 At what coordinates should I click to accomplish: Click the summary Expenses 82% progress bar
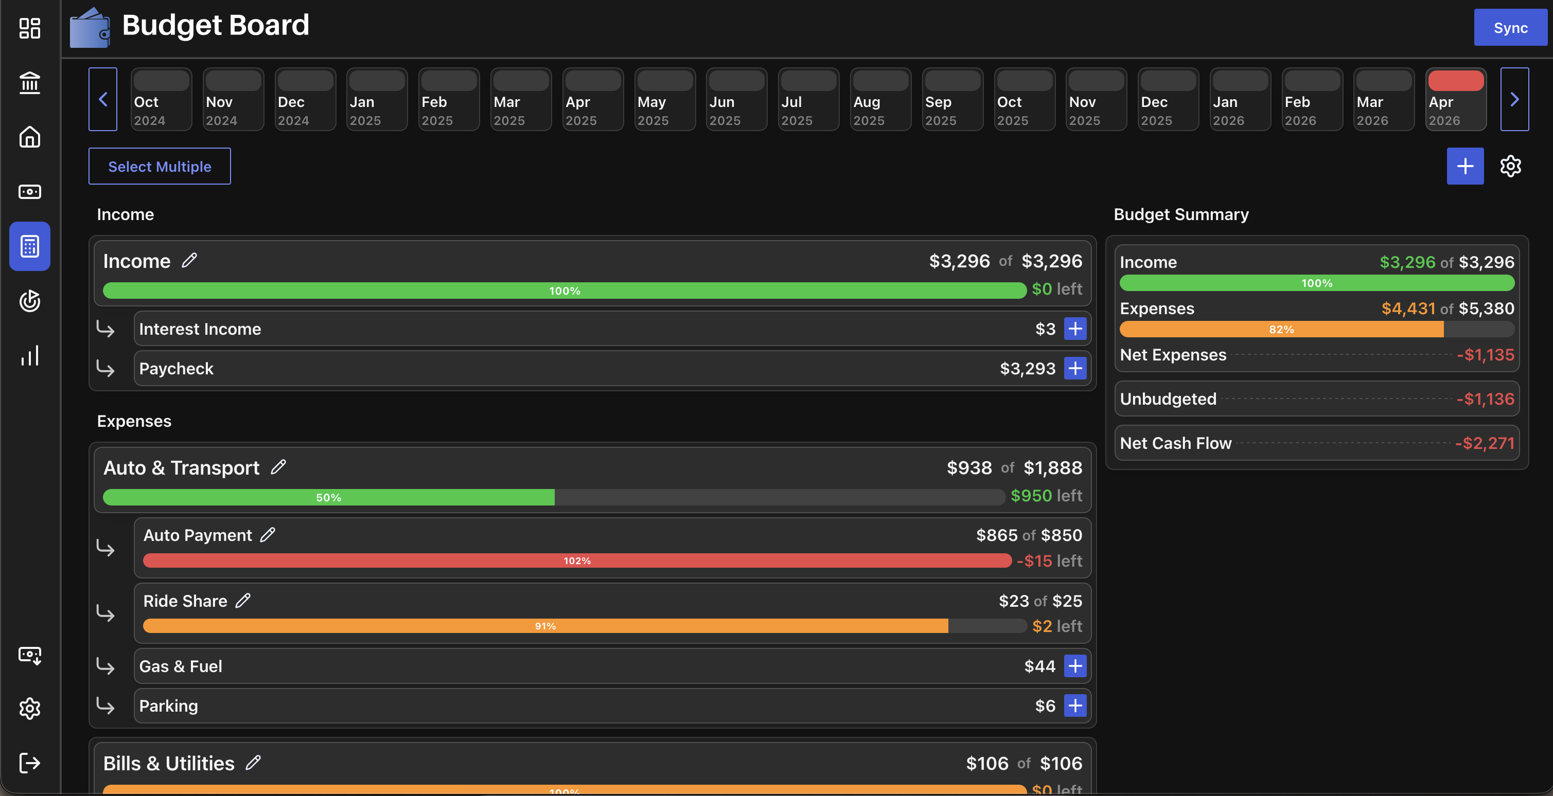pos(1317,329)
